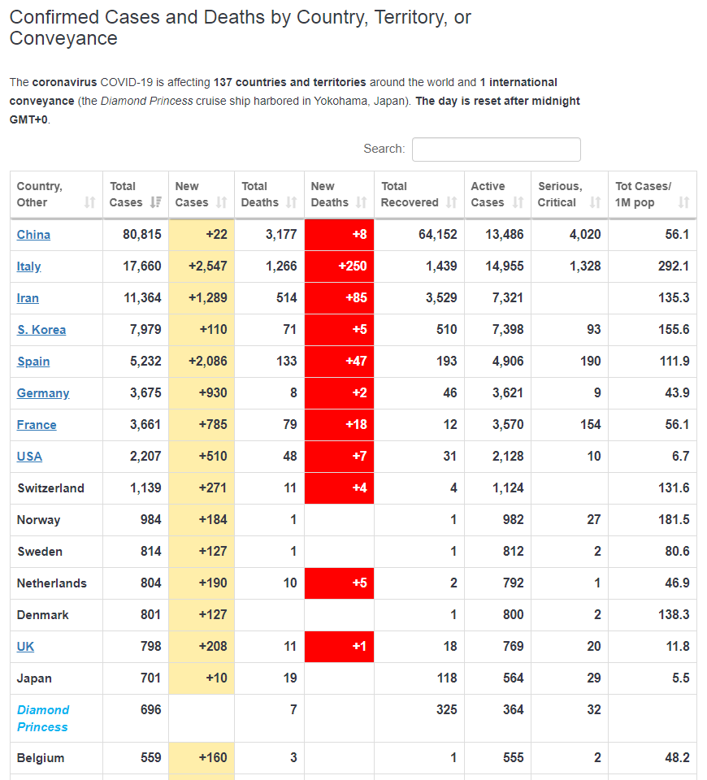The image size is (707, 780).
Task: Sort by Total Recovered arrow icon
Action: (x=451, y=202)
